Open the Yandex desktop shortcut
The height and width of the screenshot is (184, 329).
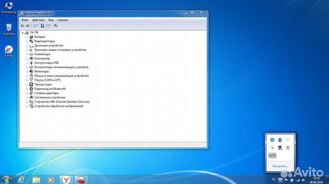[9, 51]
